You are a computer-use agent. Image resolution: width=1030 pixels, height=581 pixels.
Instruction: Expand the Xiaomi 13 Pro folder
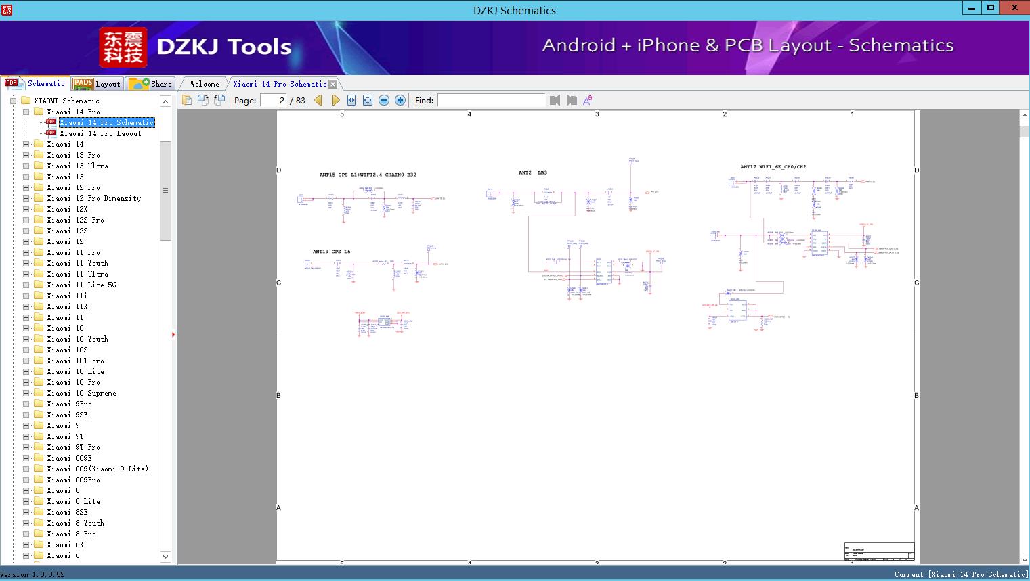click(26, 155)
